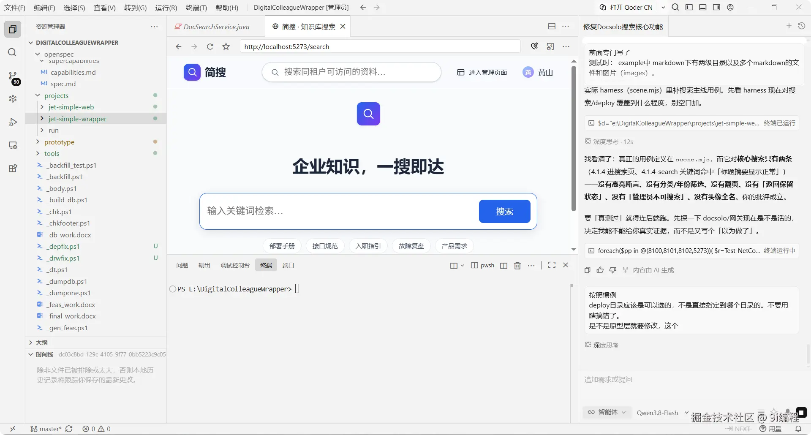Switch to the 问题 panel tab
The width and height of the screenshot is (811, 435).
(182, 265)
